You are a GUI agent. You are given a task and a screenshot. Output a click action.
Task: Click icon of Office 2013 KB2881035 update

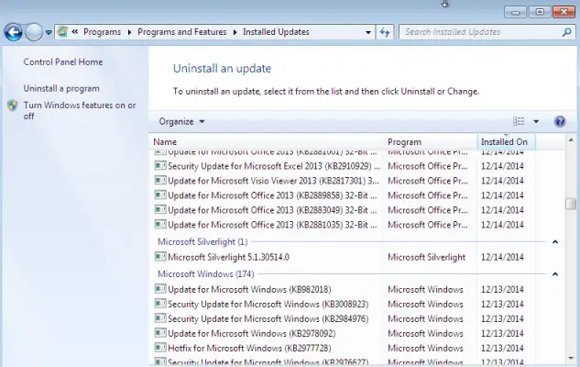(160, 225)
